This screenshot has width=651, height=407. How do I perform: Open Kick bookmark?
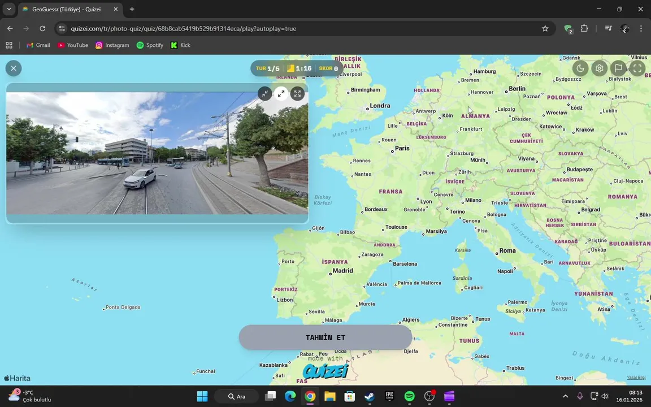pyautogui.click(x=180, y=45)
